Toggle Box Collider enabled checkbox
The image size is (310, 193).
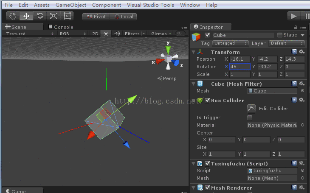pyautogui.click(x=207, y=101)
